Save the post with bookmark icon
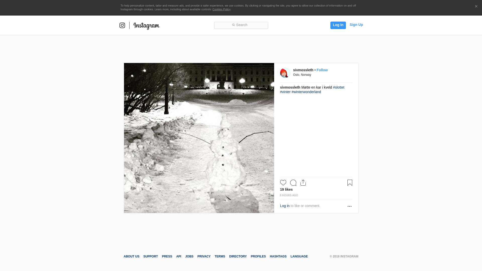482x271 pixels. click(x=350, y=183)
